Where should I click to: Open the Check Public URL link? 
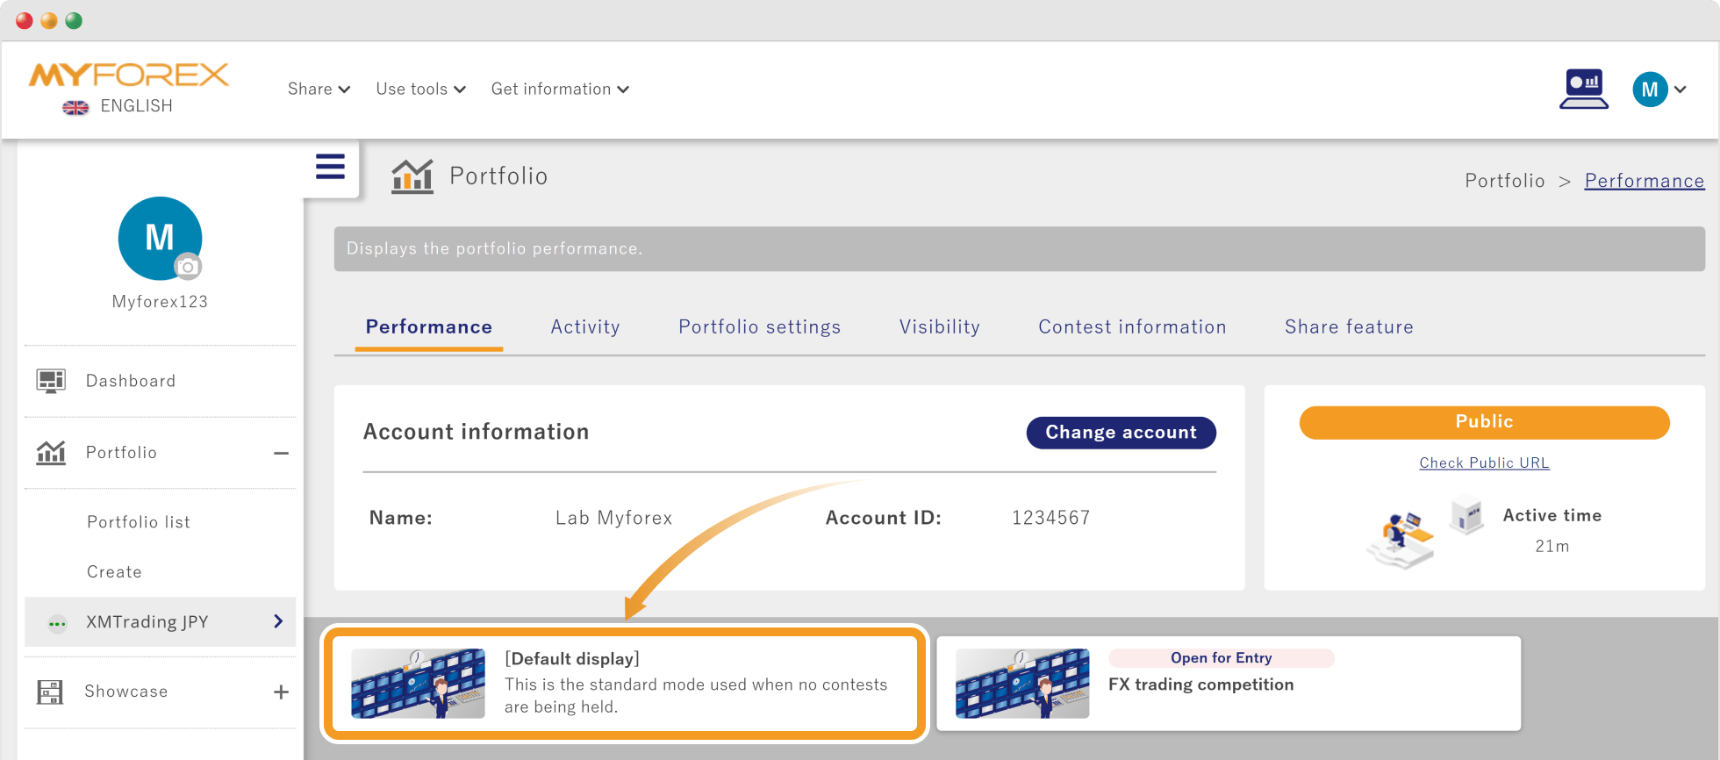click(x=1484, y=463)
